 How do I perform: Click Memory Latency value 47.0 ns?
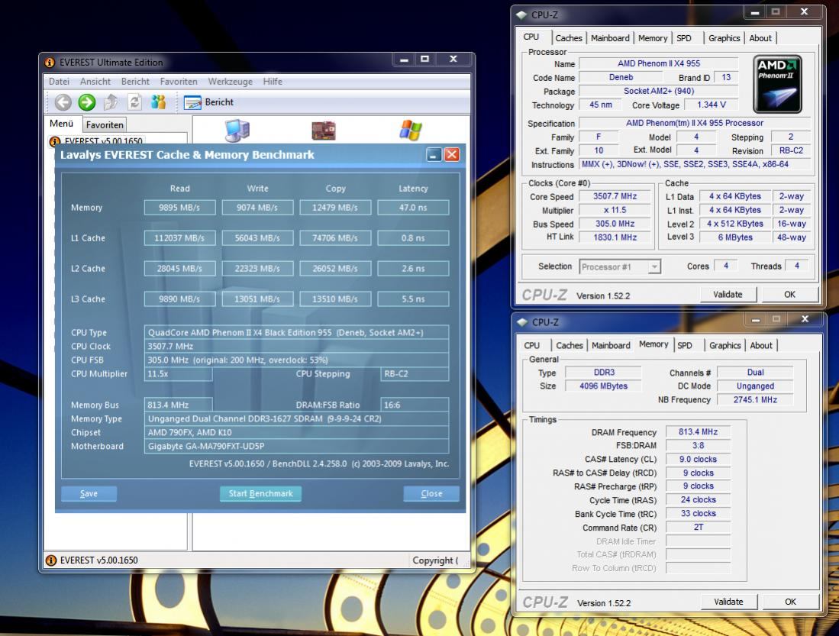(x=413, y=208)
